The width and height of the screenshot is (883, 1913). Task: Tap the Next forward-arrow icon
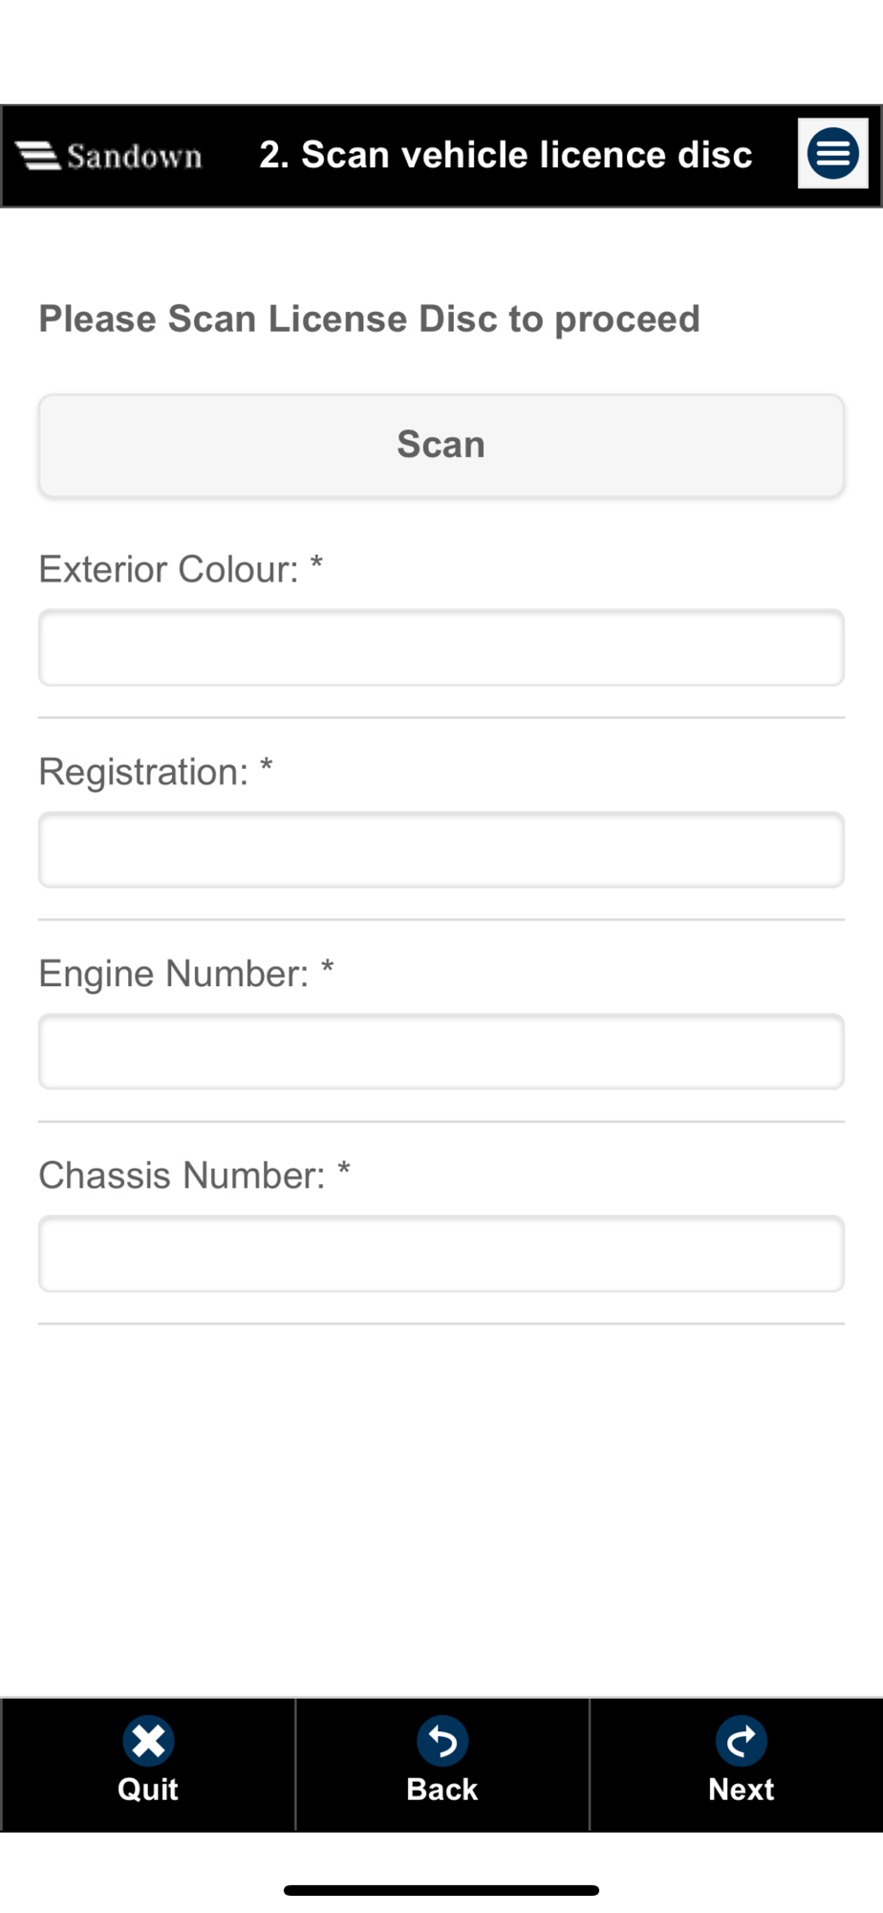click(742, 1741)
